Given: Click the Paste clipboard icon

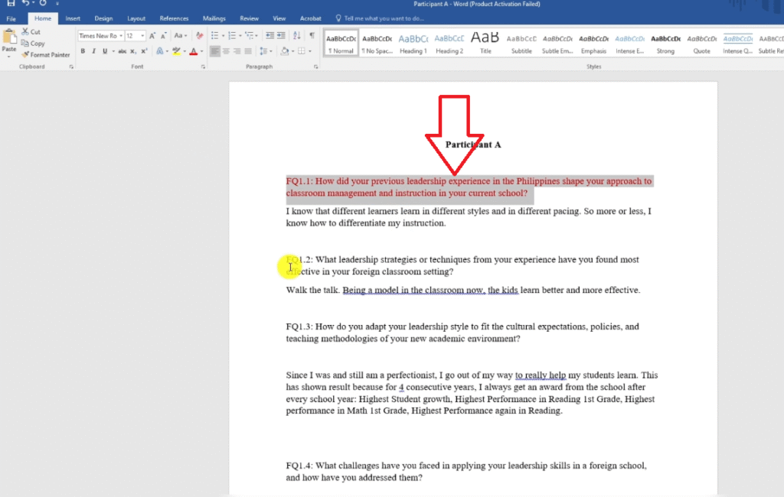Looking at the screenshot, I should (x=9, y=38).
